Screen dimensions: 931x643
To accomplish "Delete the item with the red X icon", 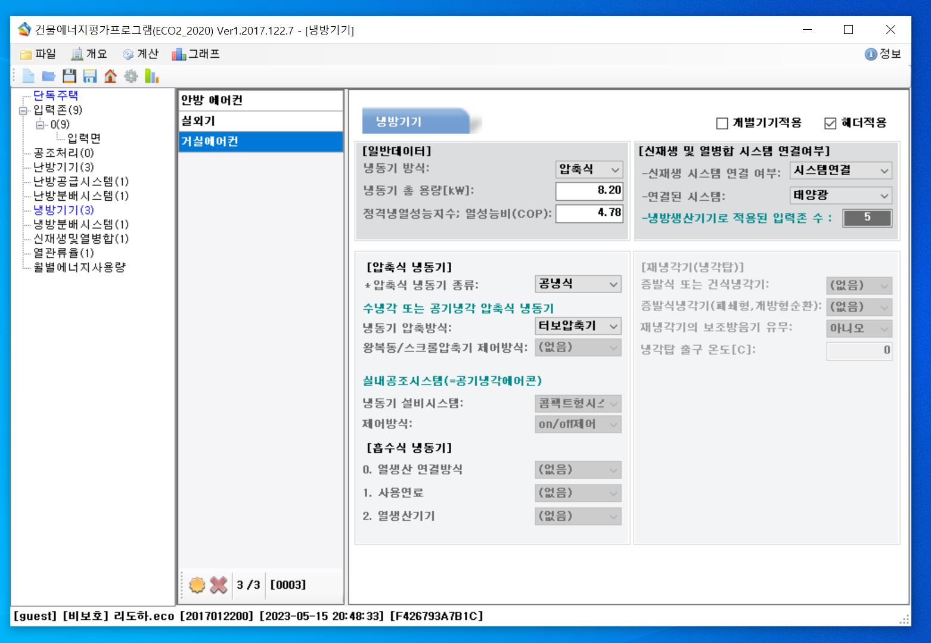I will (x=219, y=585).
